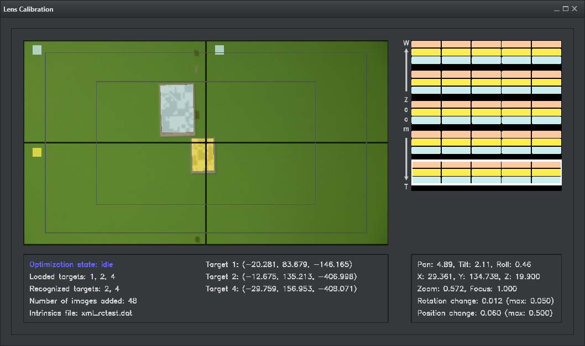The width and height of the screenshot is (585, 346).
Task: Click the W label at top of zoom axis
Action: point(406,43)
